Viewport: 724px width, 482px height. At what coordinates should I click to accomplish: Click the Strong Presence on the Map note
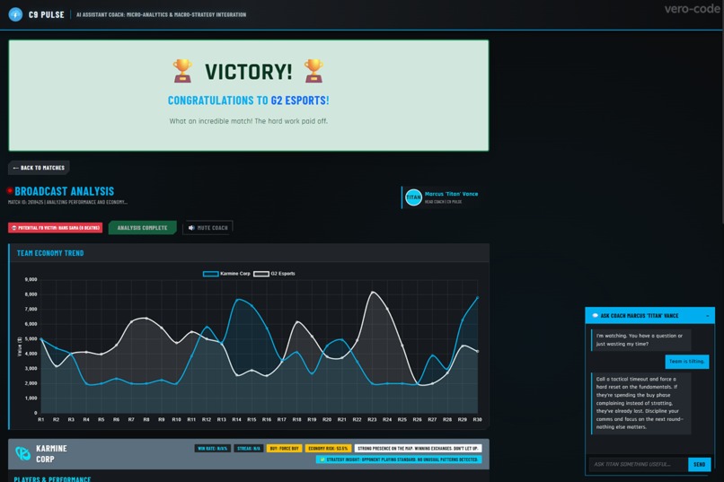point(418,448)
